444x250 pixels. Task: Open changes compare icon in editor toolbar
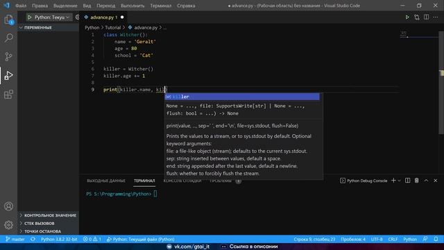[417, 17]
